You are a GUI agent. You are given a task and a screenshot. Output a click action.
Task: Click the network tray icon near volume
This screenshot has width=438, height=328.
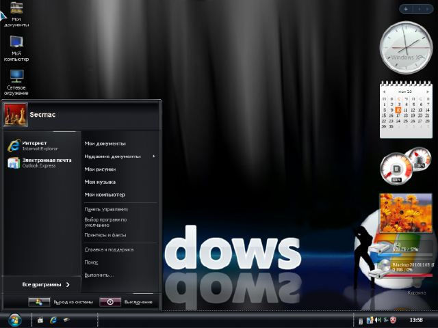pos(386,320)
